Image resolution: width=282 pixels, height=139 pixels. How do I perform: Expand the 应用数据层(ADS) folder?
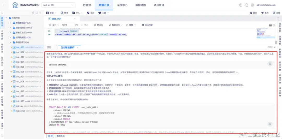10,38
